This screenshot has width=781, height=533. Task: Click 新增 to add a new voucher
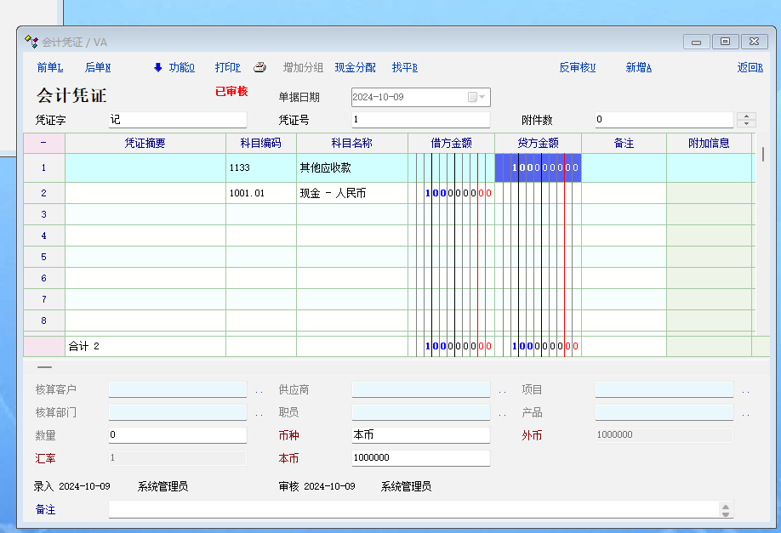pyautogui.click(x=638, y=68)
